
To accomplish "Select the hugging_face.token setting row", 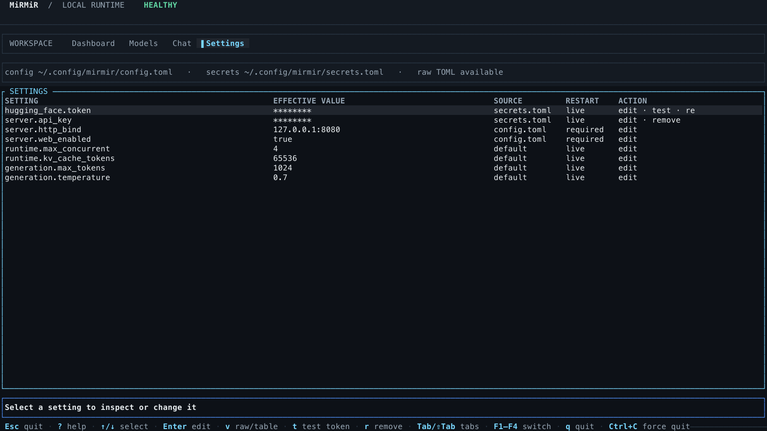I will point(383,111).
